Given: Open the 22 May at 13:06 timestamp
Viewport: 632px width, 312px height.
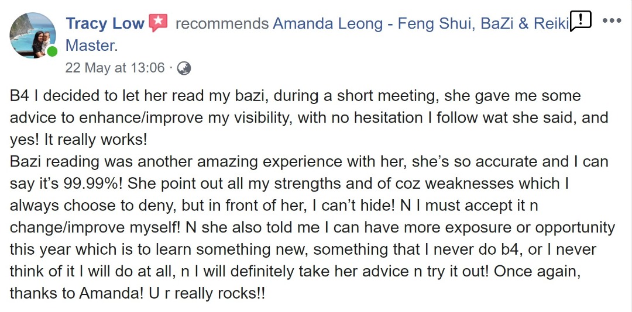Looking at the screenshot, I should pyautogui.click(x=115, y=68).
